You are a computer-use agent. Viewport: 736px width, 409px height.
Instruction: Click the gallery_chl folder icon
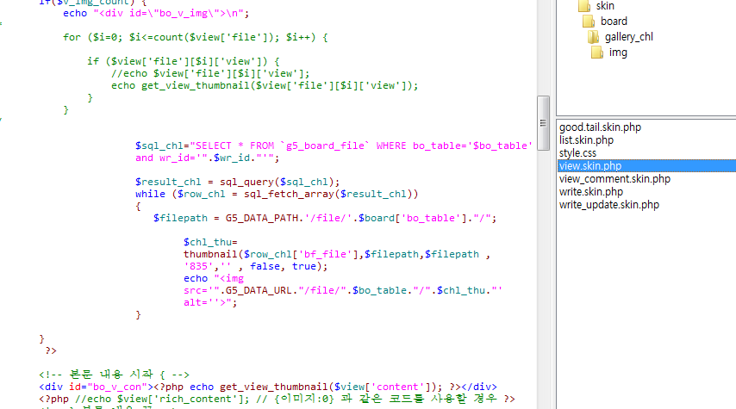(x=593, y=37)
